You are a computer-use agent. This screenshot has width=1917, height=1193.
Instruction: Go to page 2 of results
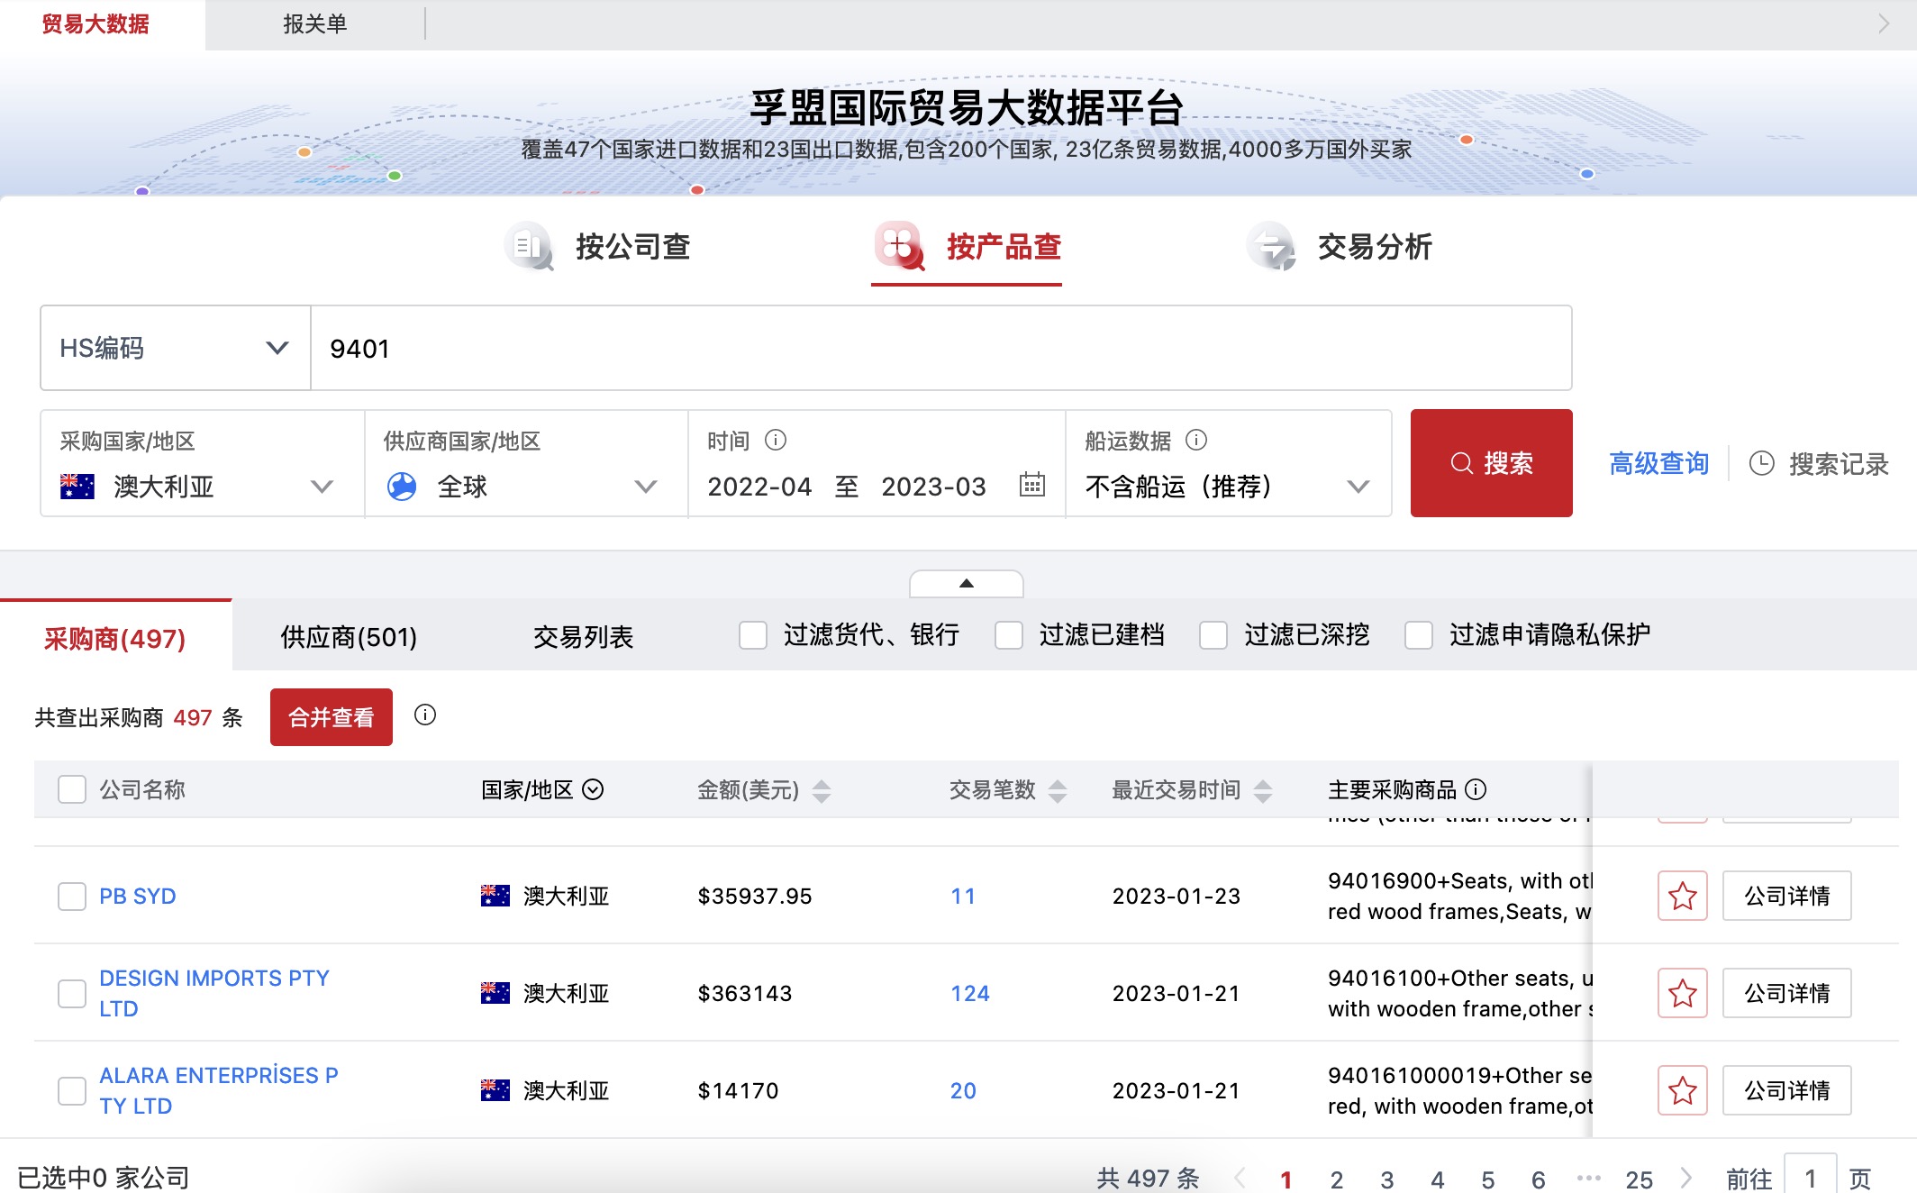[x=1337, y=1178]
